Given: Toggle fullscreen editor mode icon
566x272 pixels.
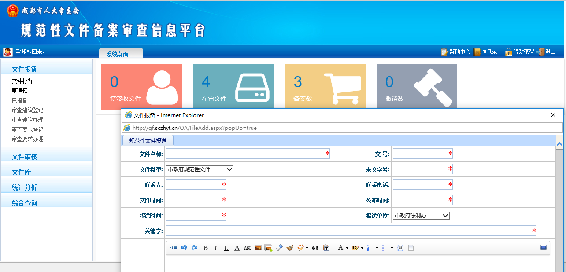Looking at the screenshot, I should [544, 248].
